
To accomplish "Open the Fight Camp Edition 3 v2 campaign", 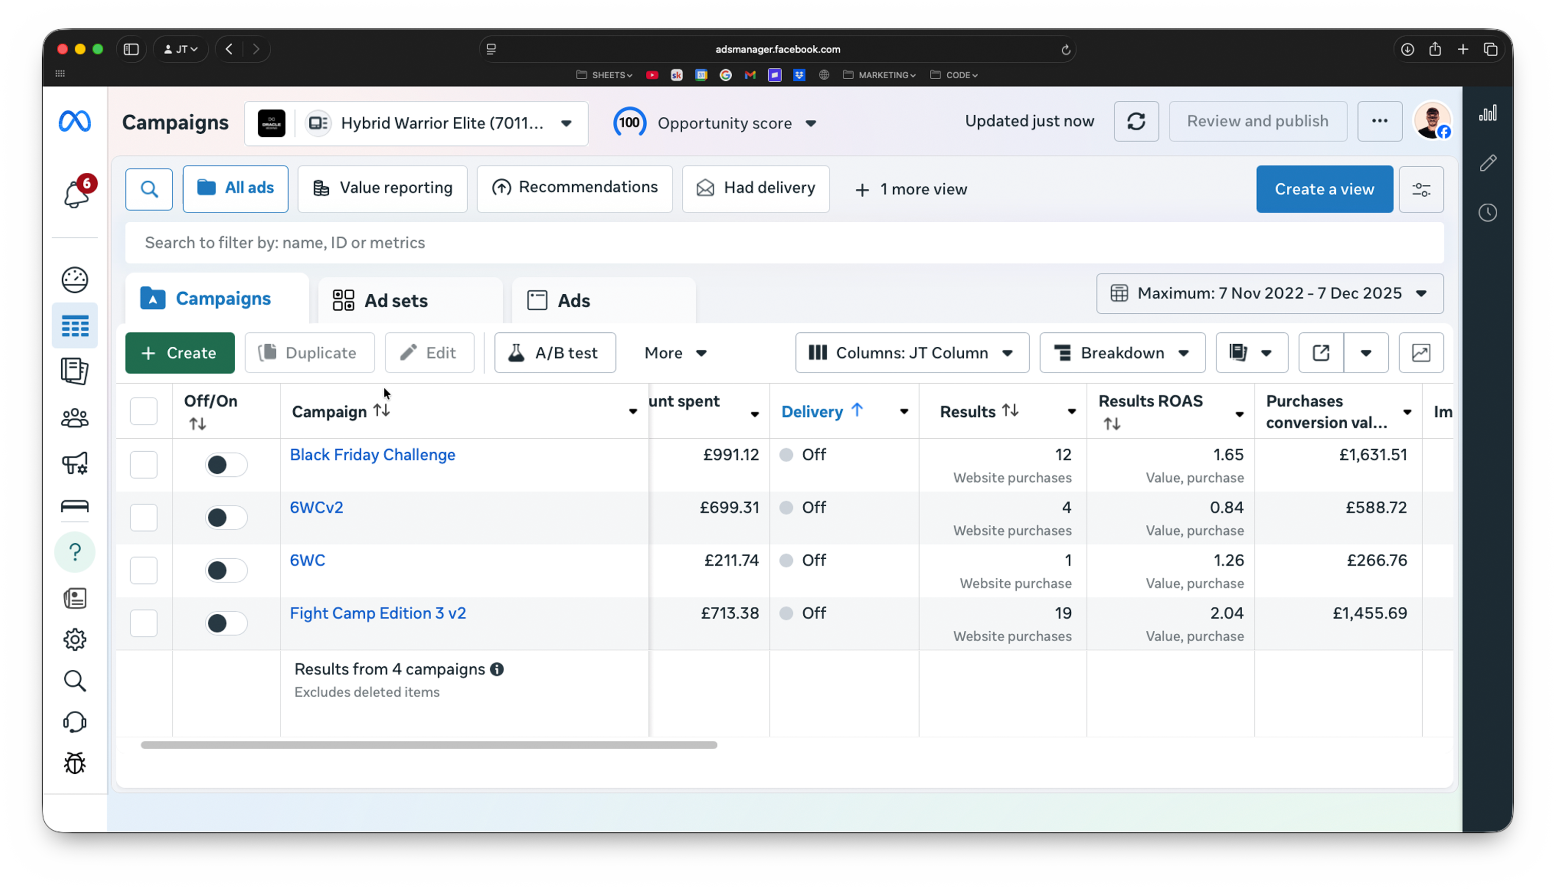I will pos(377,613).
